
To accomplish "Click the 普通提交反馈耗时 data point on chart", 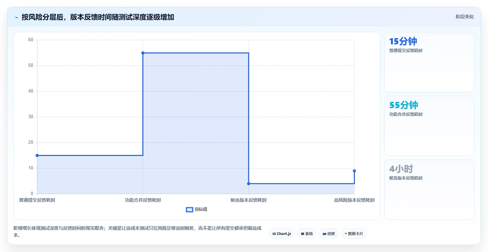I will pyautogui.click(x=37, y=155).
